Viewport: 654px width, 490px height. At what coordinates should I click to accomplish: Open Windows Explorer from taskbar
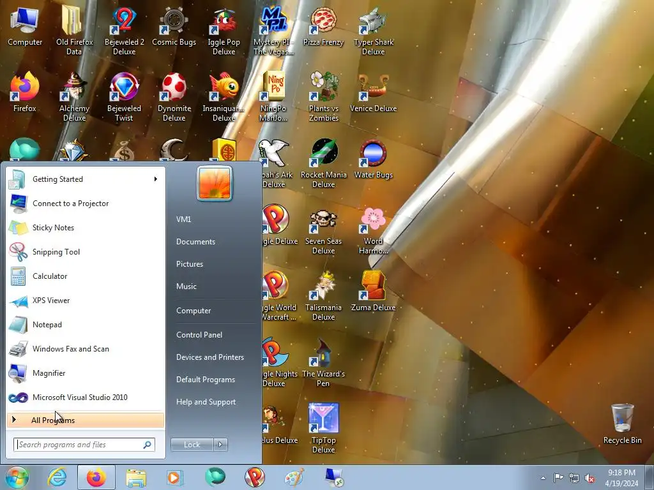tap(136, 477)
